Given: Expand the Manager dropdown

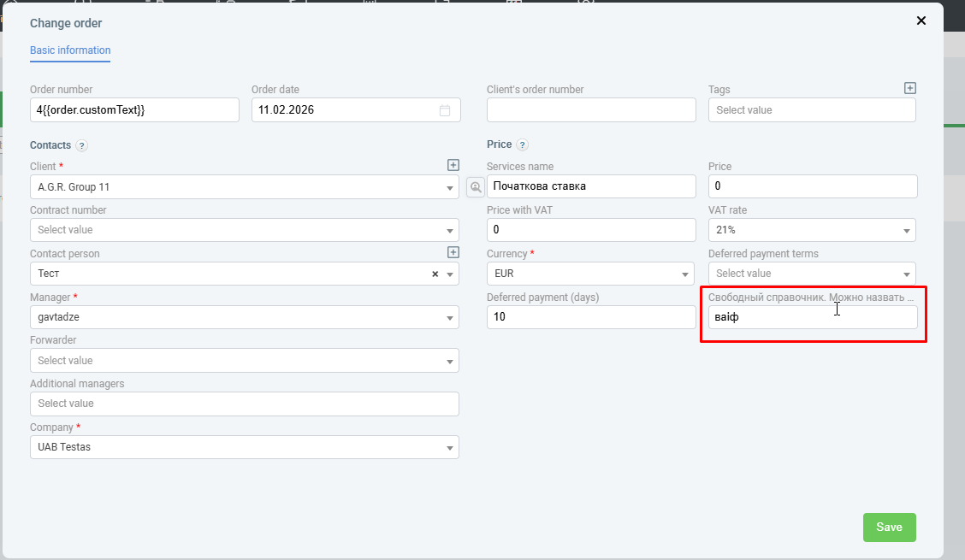Looking at the screenshot, I should pos(450,318).
